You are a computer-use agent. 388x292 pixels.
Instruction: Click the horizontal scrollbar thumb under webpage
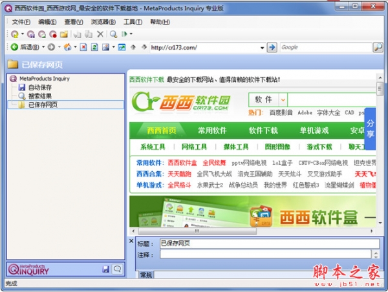click(x=197, y=231)
